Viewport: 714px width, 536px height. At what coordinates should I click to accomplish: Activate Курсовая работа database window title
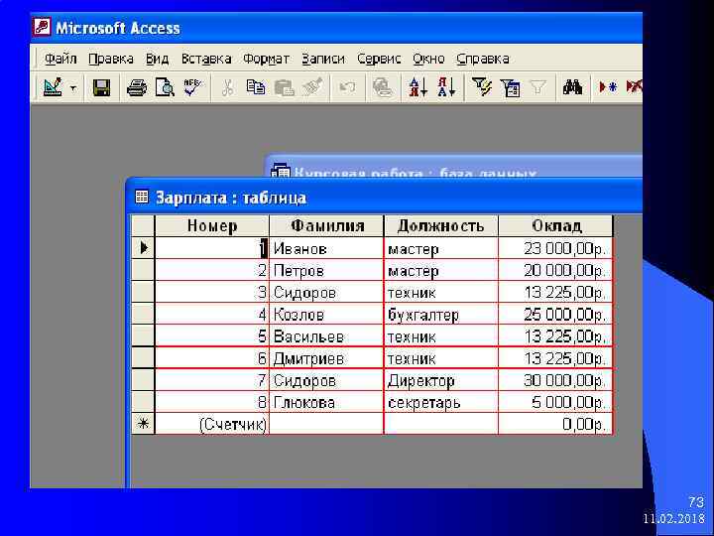[x=453, y=168]
